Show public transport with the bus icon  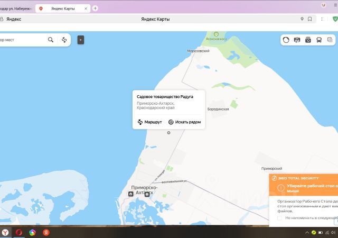[319, 40]
